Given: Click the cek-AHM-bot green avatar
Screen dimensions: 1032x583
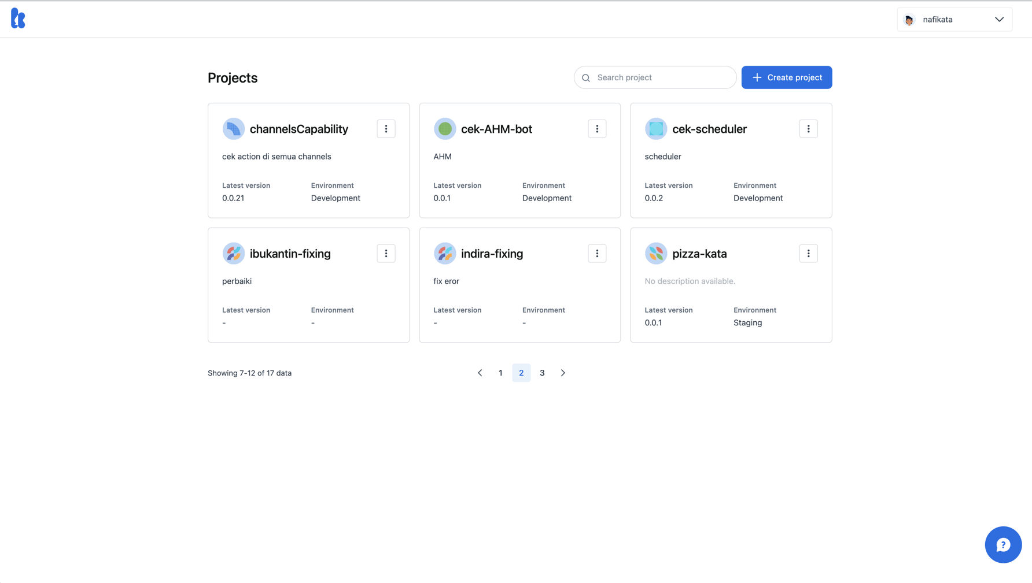Looking at the screenshot, I should pyautogui.click(x=445, y=129).
